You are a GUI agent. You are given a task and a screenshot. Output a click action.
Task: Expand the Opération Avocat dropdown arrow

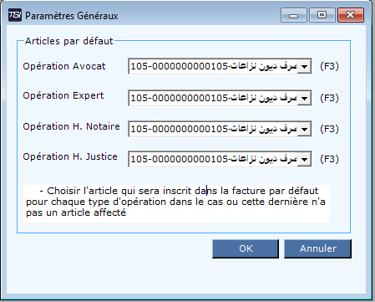[x=304, y=66]
